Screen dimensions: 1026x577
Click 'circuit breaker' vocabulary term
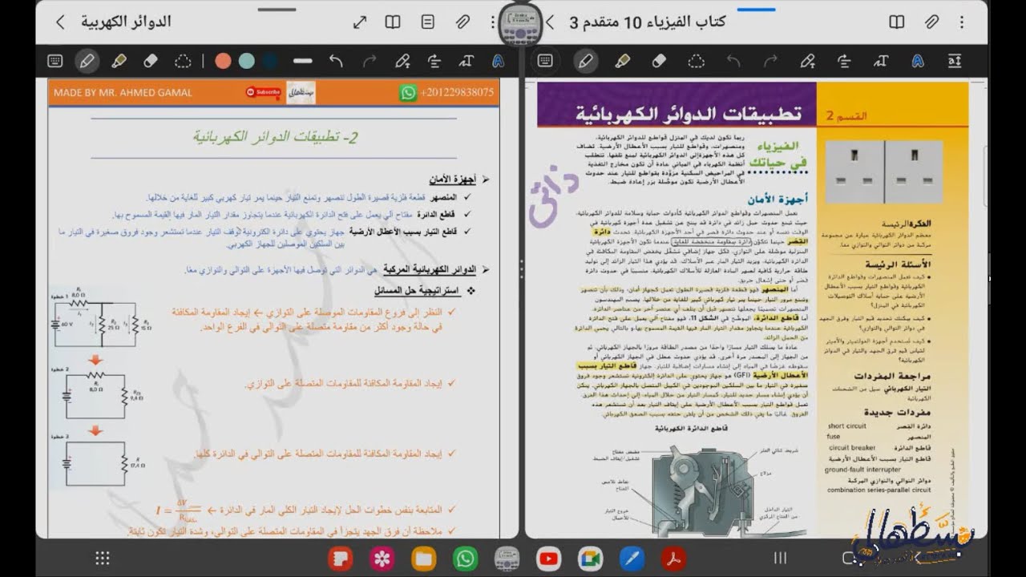point(852,447)
